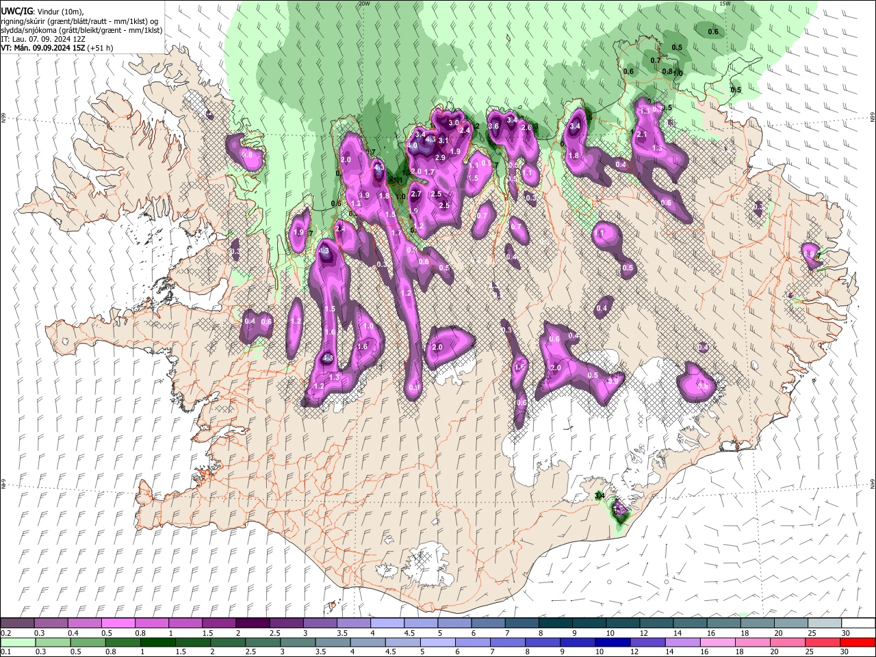
Task: Click the 'VT: Mán. 09.09.2024 15Z' line
Action: pyautogui.click(x=42, y=48)
